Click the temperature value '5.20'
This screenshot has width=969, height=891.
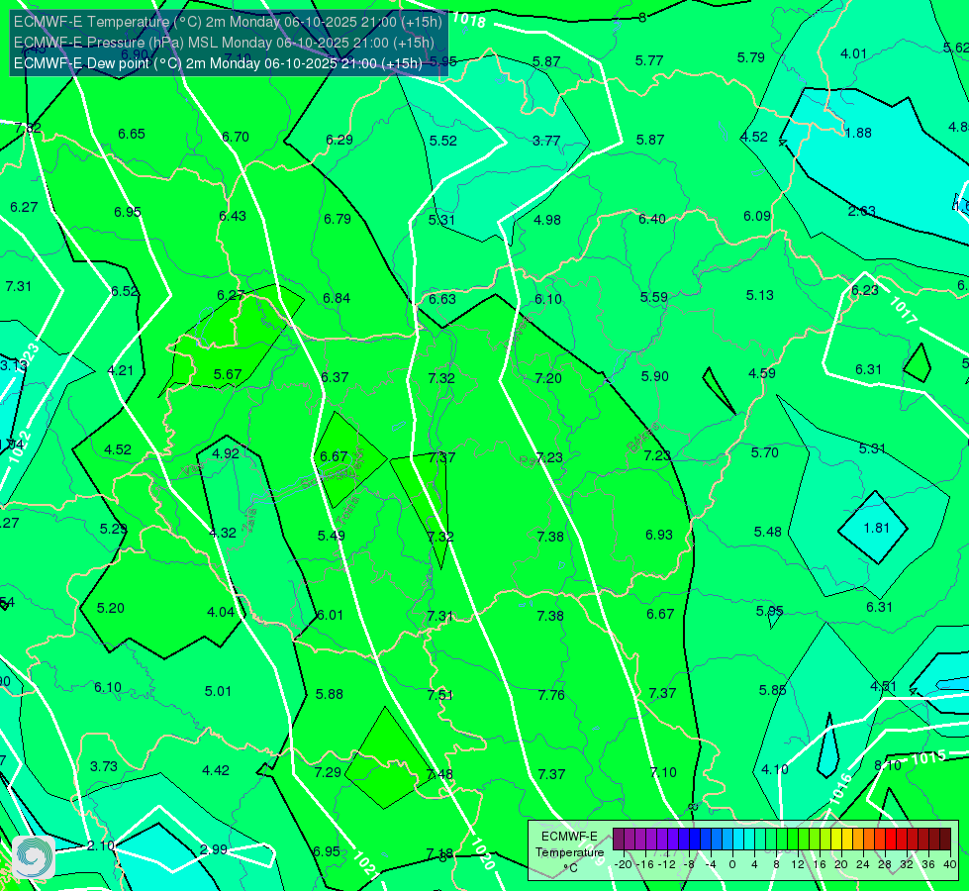tap(111, 609)
